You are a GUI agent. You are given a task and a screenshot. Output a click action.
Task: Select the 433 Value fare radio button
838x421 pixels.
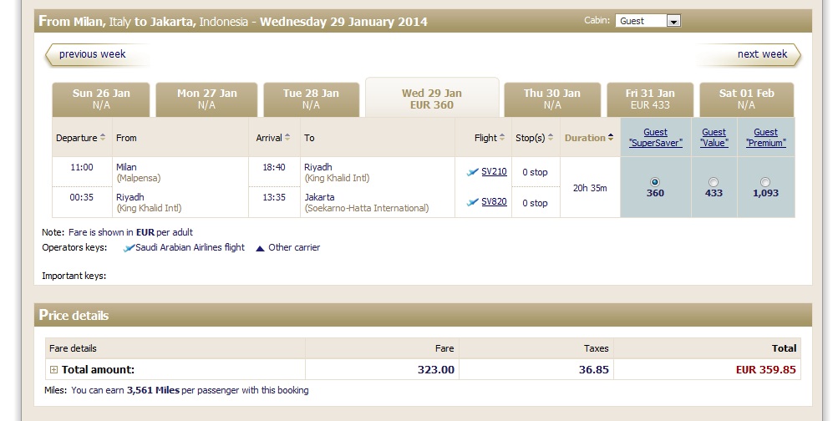(x=713, y=182)
